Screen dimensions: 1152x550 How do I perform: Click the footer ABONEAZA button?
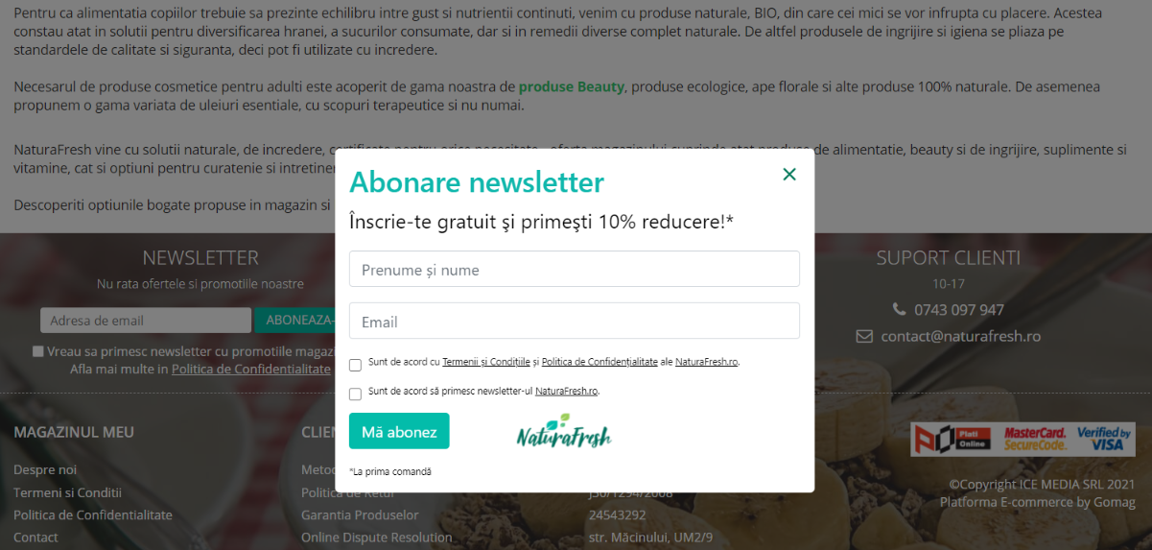coord(294,321)
